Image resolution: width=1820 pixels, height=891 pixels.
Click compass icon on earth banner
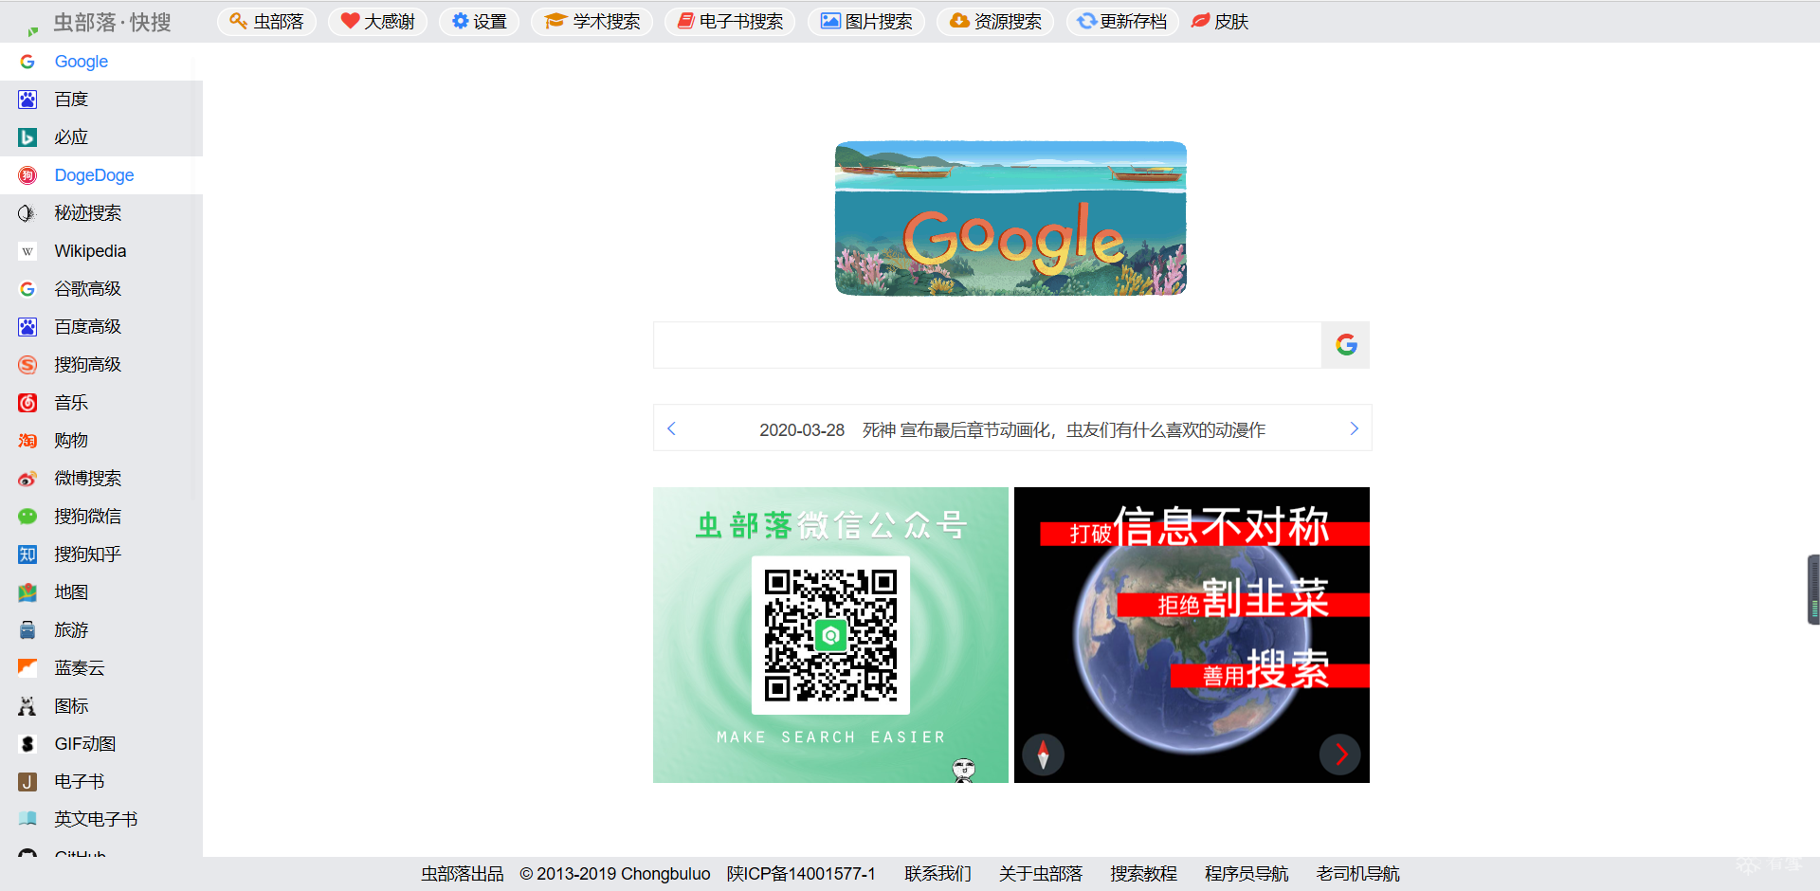coord(1044,755)
